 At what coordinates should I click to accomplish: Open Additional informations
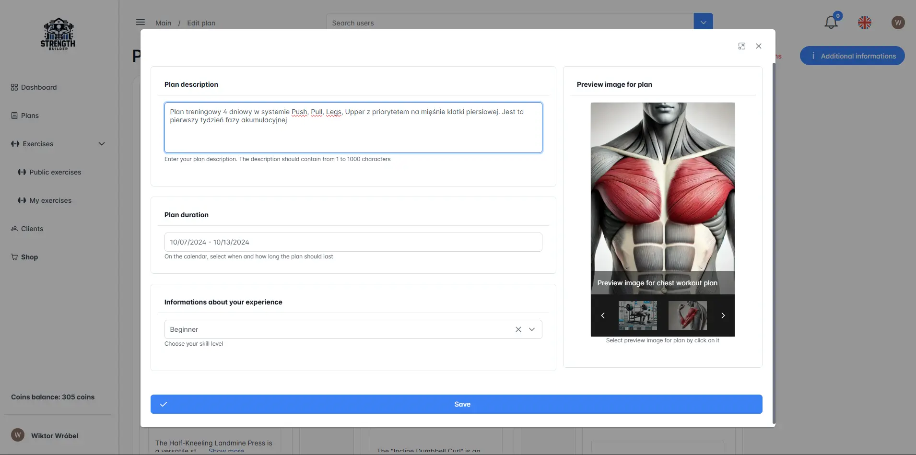point(852,56)
